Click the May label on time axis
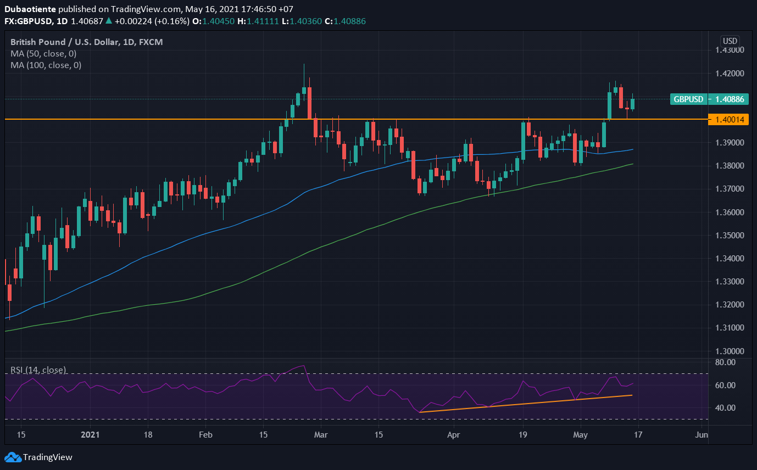Viewport: 757px width, 470px height. [581, 435]
